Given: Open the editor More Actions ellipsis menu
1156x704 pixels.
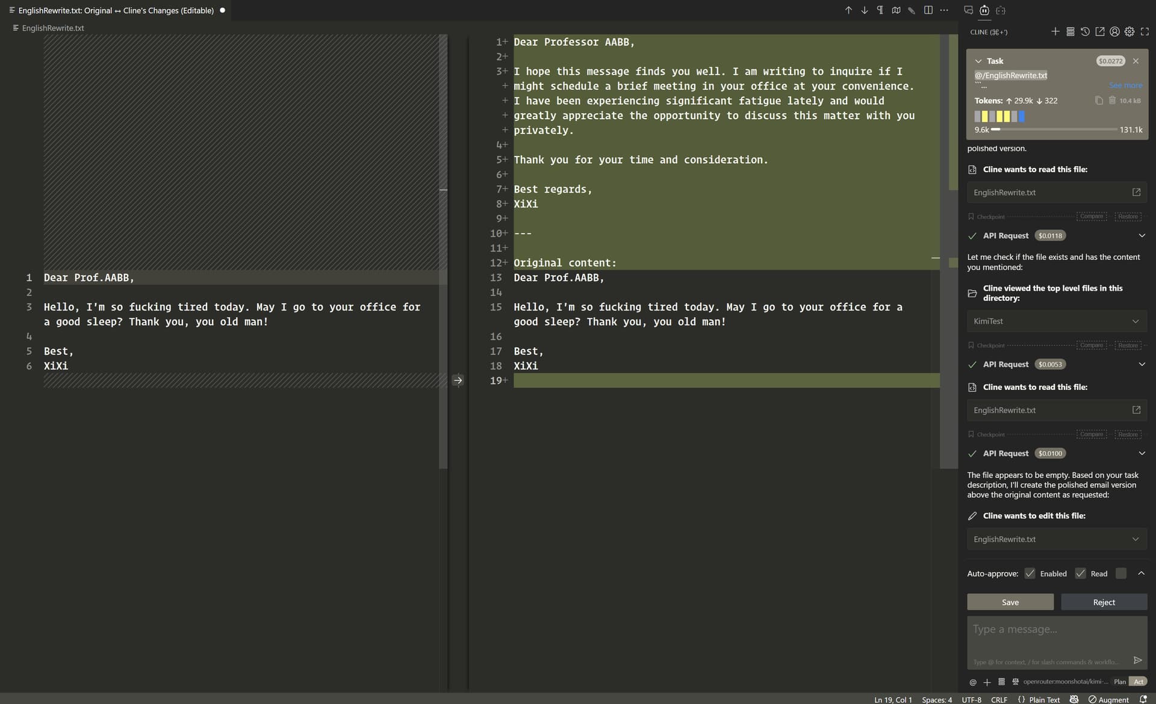Looking at the screenshot, I should pos(944,10).
